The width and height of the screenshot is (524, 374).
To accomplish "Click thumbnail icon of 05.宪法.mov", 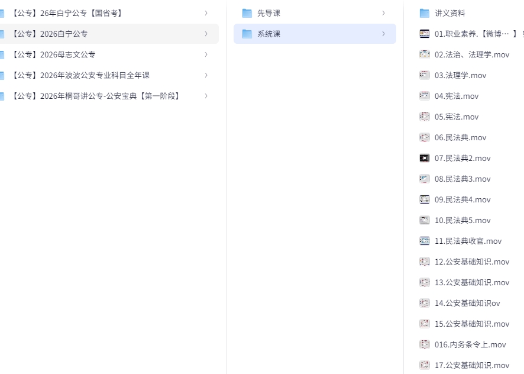I will tap(425, 117).
